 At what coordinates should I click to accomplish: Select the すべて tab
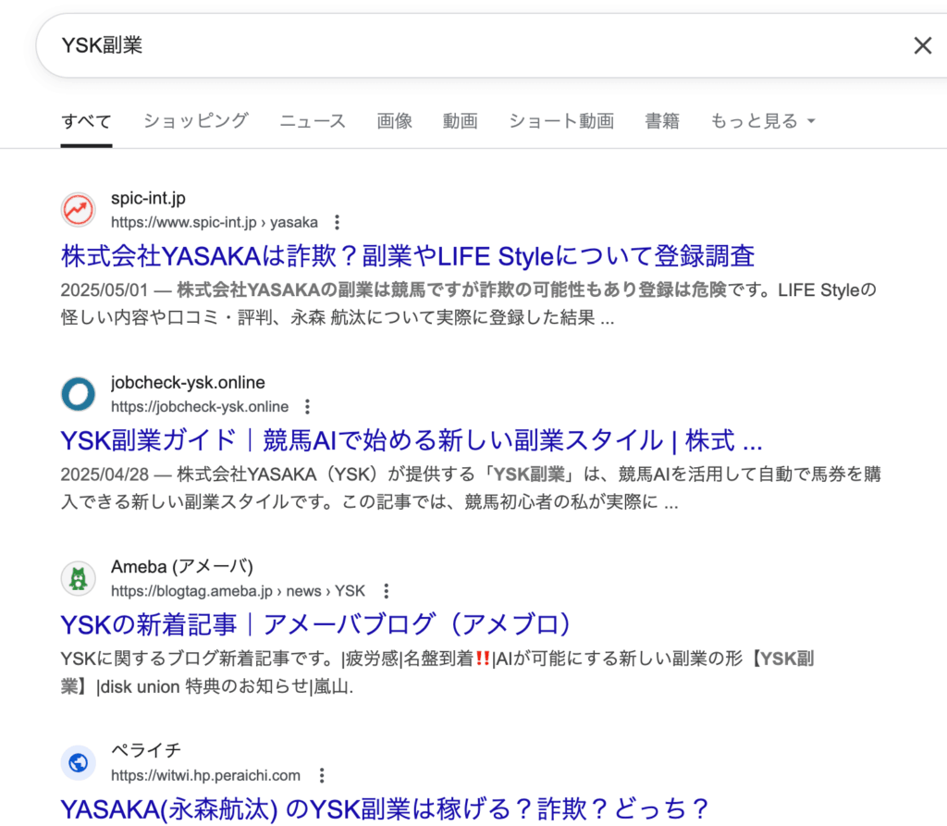[x=86, y=121]
